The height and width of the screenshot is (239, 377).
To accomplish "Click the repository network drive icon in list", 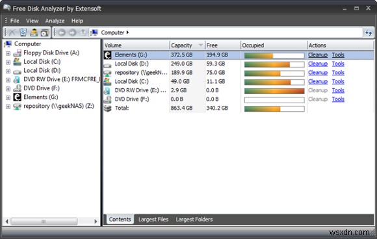I will coord(107,73).
